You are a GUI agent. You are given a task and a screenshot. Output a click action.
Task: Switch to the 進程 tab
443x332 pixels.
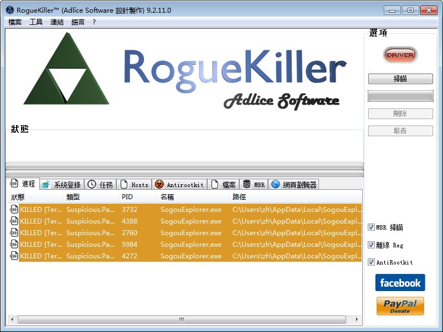(x=23, y=184)
